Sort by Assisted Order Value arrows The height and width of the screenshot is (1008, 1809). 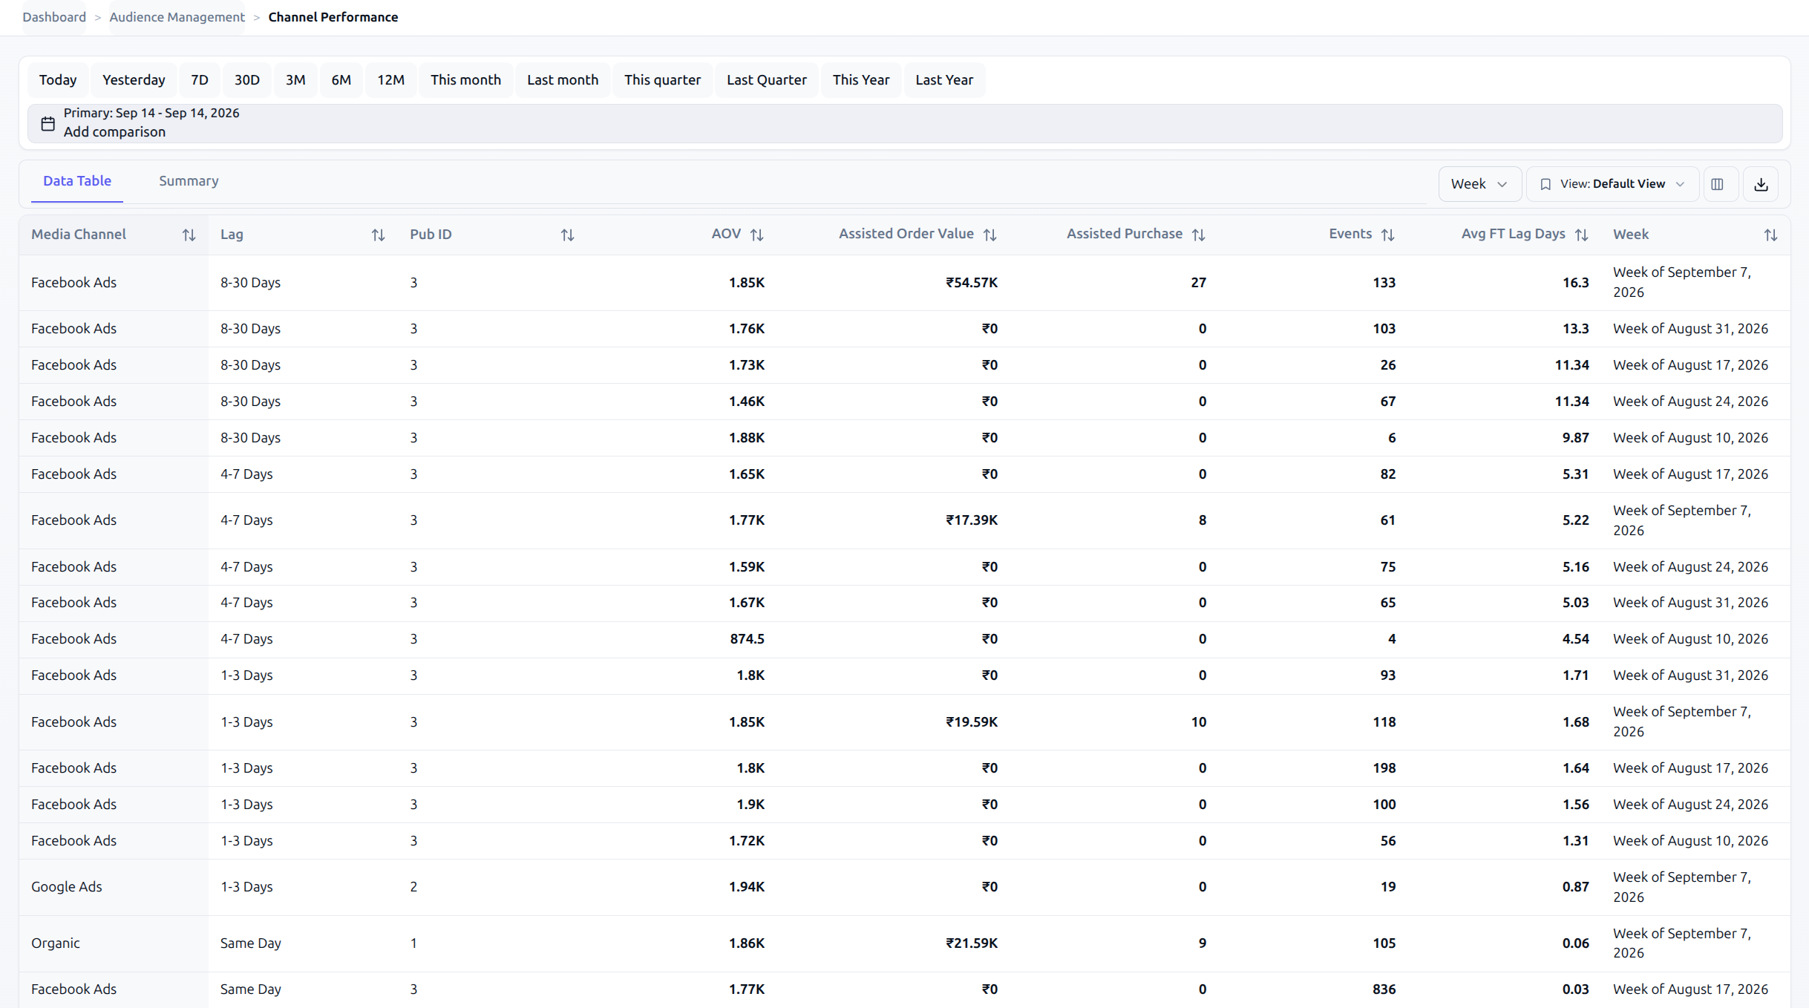click(x=989, y=235)
